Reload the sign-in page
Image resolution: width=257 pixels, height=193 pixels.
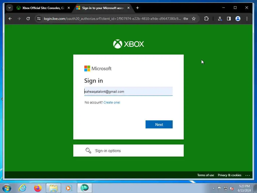coord(28,19)
